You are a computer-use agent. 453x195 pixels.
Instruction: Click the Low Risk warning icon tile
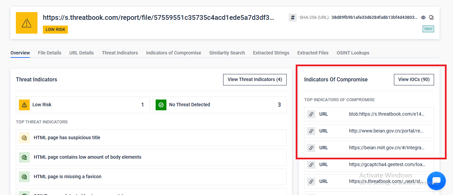(24, 105)
